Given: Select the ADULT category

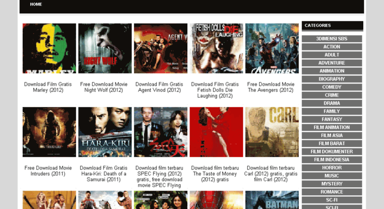Looking at the screenshot, I should coord(332,55).
